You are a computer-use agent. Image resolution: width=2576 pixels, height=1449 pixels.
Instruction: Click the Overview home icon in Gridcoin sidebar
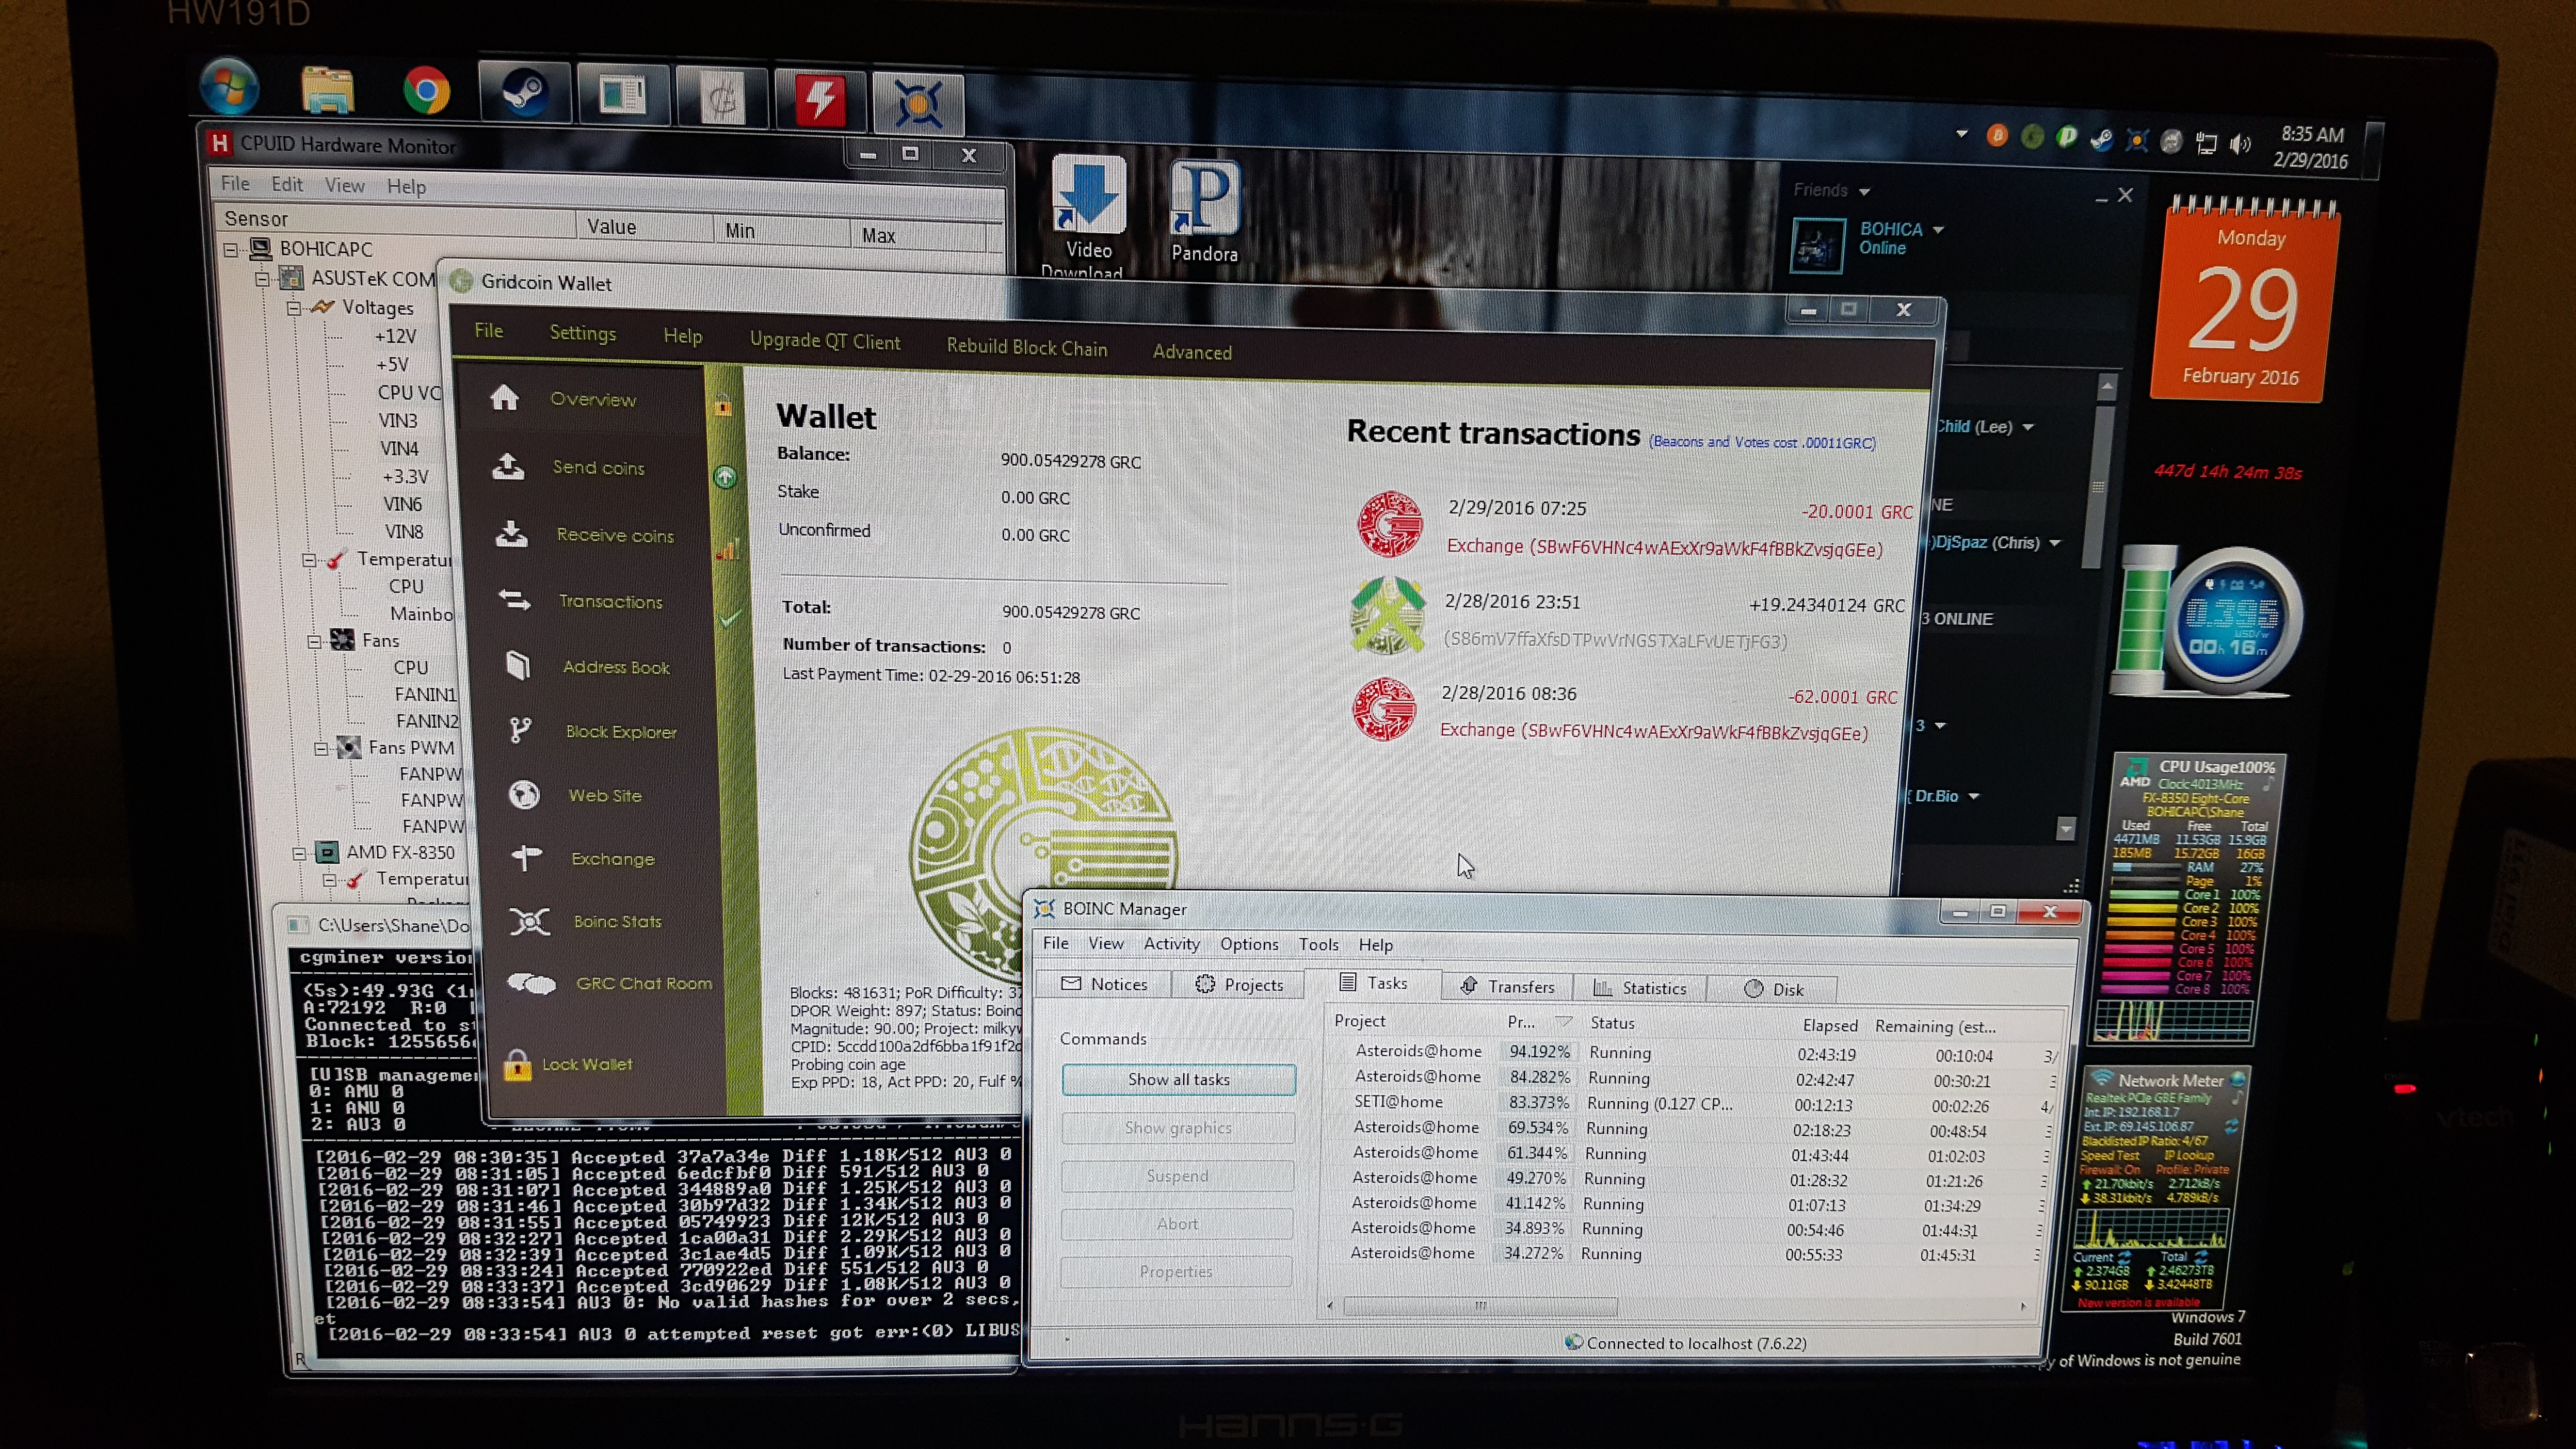coord(505,398)
